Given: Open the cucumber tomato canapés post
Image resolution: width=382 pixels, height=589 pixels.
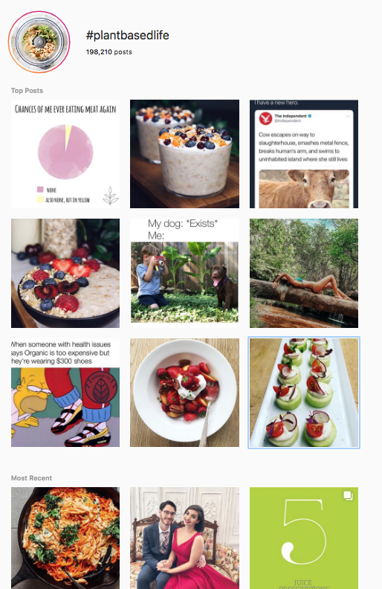Looking at the screenshot, I should point(304,393).
